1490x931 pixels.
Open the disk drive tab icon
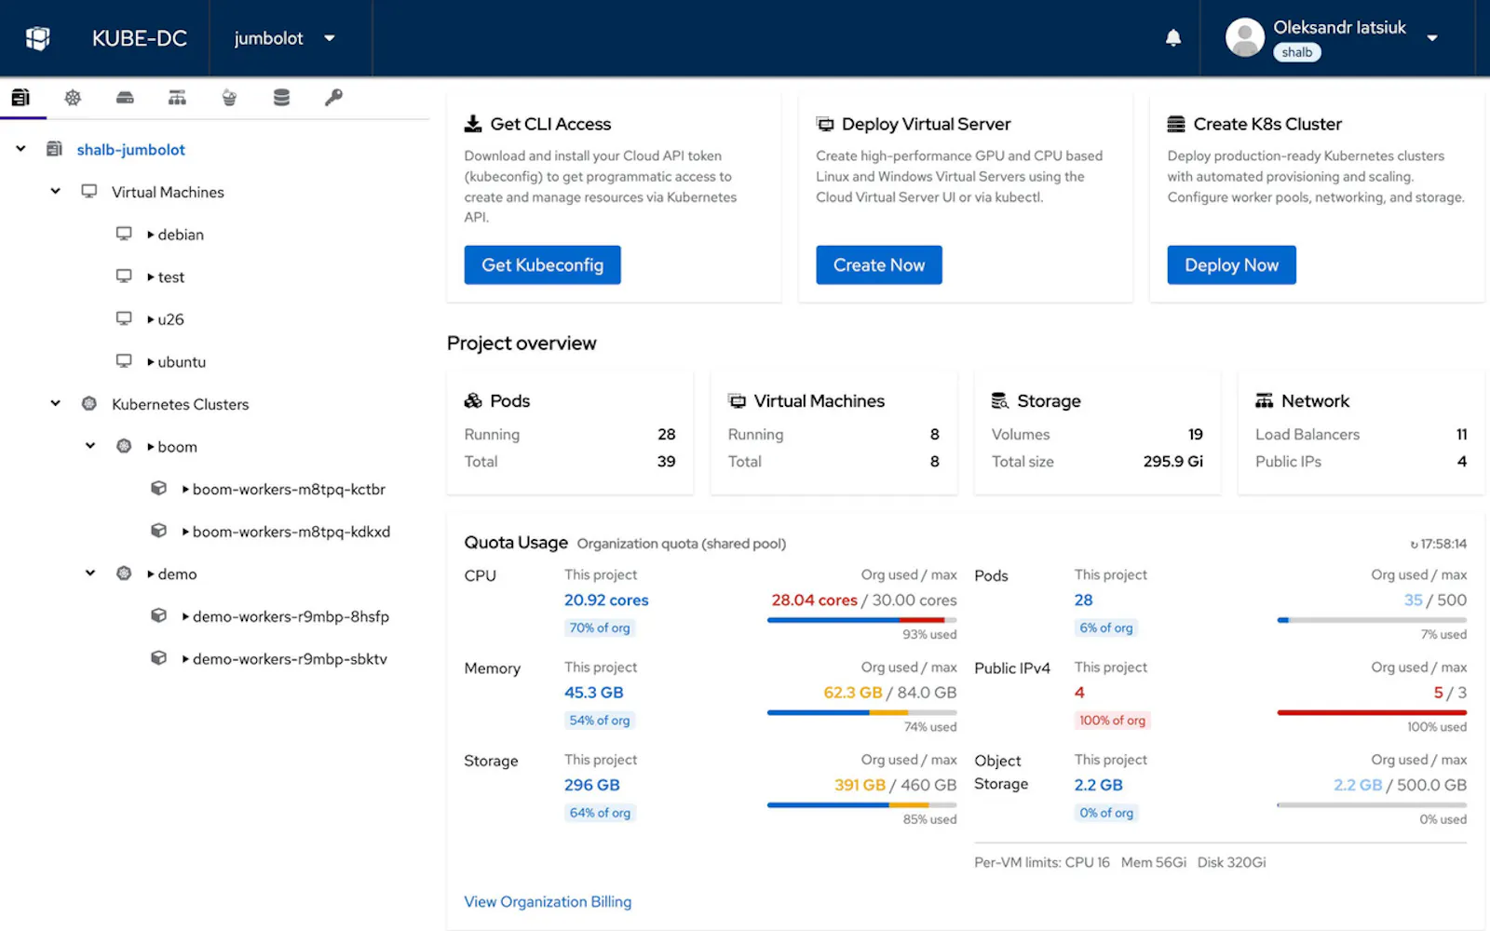[125, 97]
